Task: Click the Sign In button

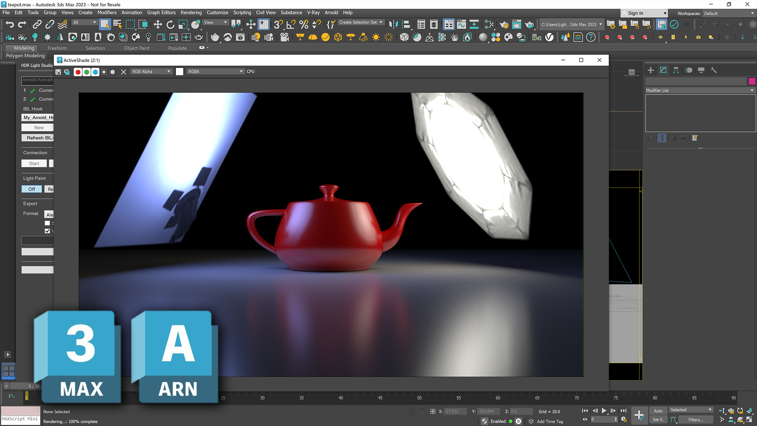Action: 644,13
